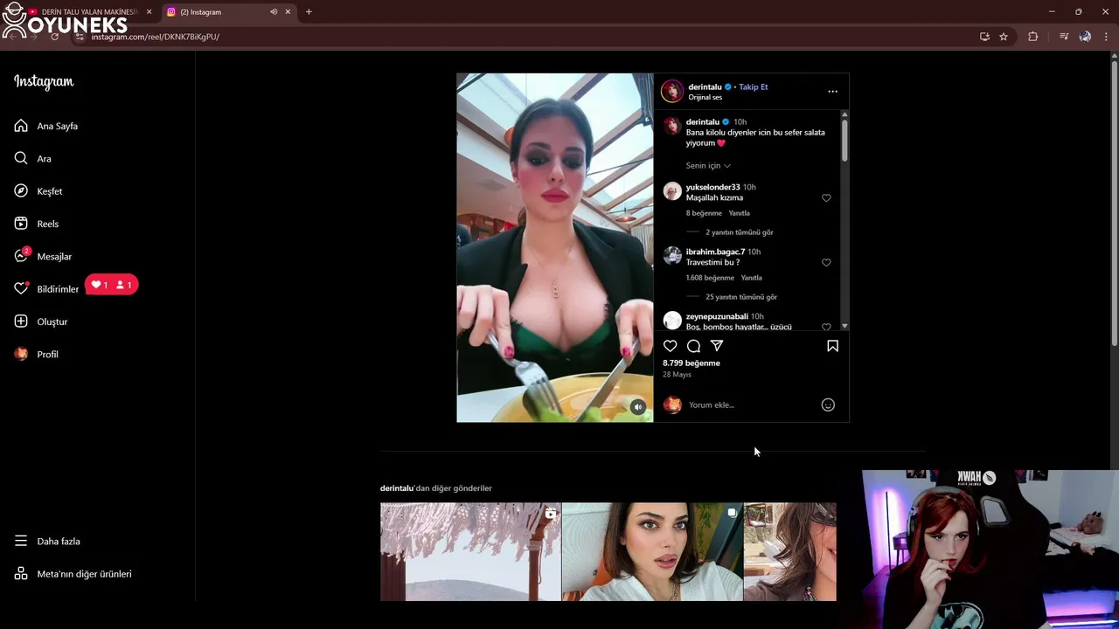Click the Instagram logo

[44, 81]
